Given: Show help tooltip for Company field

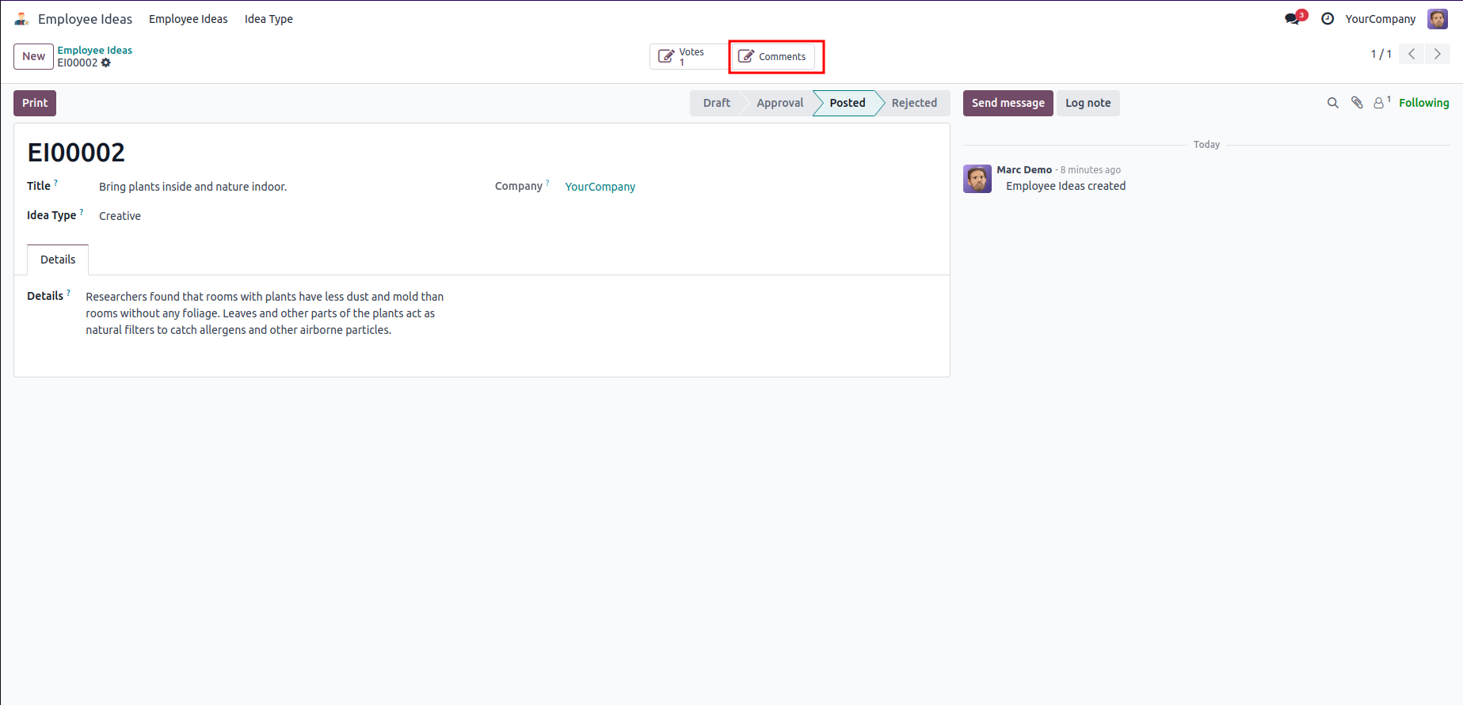Looking at the screenshot, I should pyautogui.click(x=547, y=183).
